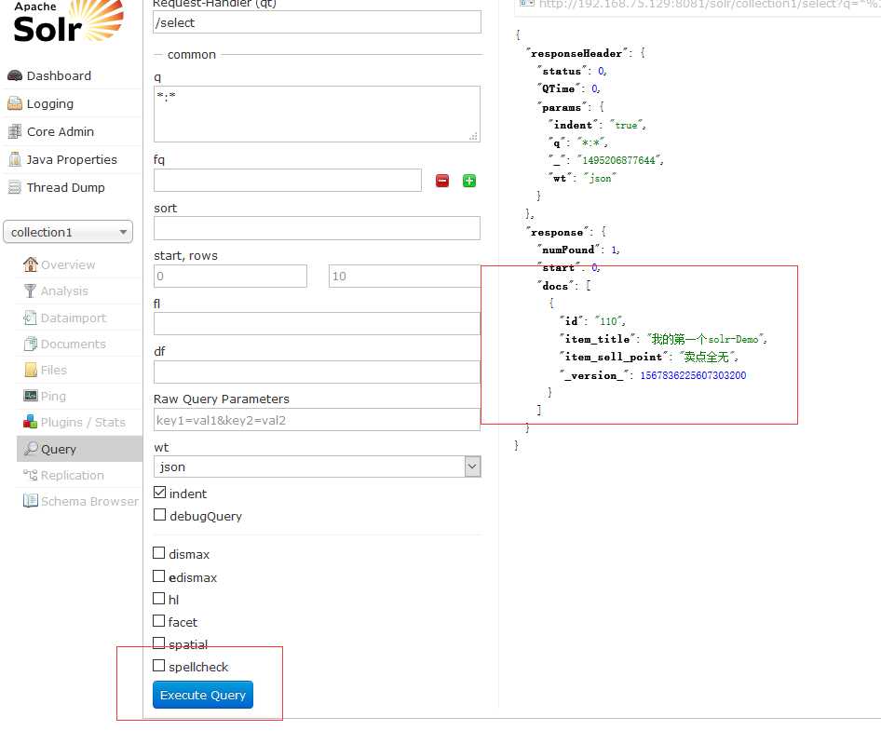Click the Java Properties jar icon
Image resolution: width=881 pixels, height=744 pixels.
click(15, 159)
